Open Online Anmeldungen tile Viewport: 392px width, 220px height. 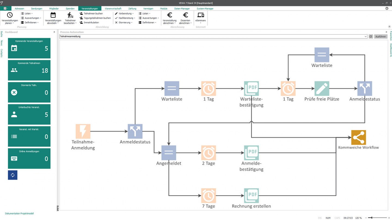[29, 158]
